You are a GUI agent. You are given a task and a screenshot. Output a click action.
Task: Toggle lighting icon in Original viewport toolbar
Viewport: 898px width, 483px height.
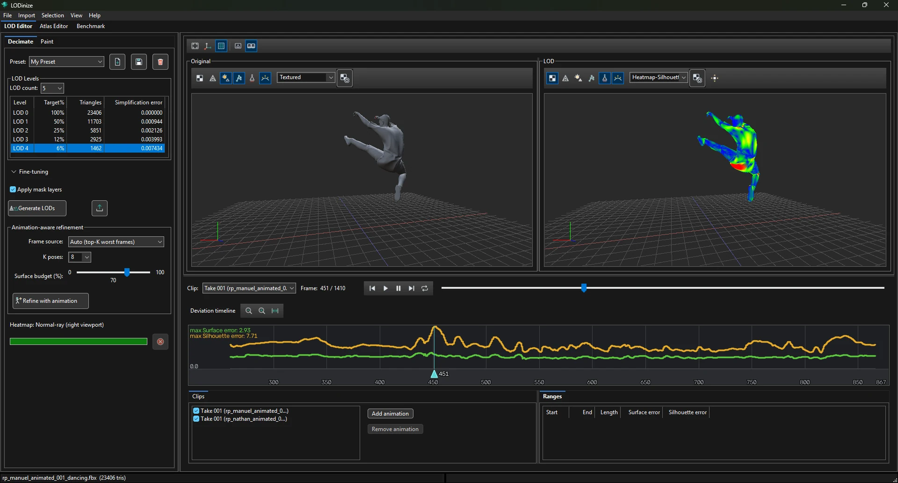pyautogui.click(x=226, y=78)
